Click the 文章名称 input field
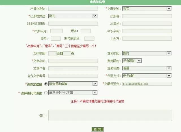181x132 pixels. click(x=73, y=61)
